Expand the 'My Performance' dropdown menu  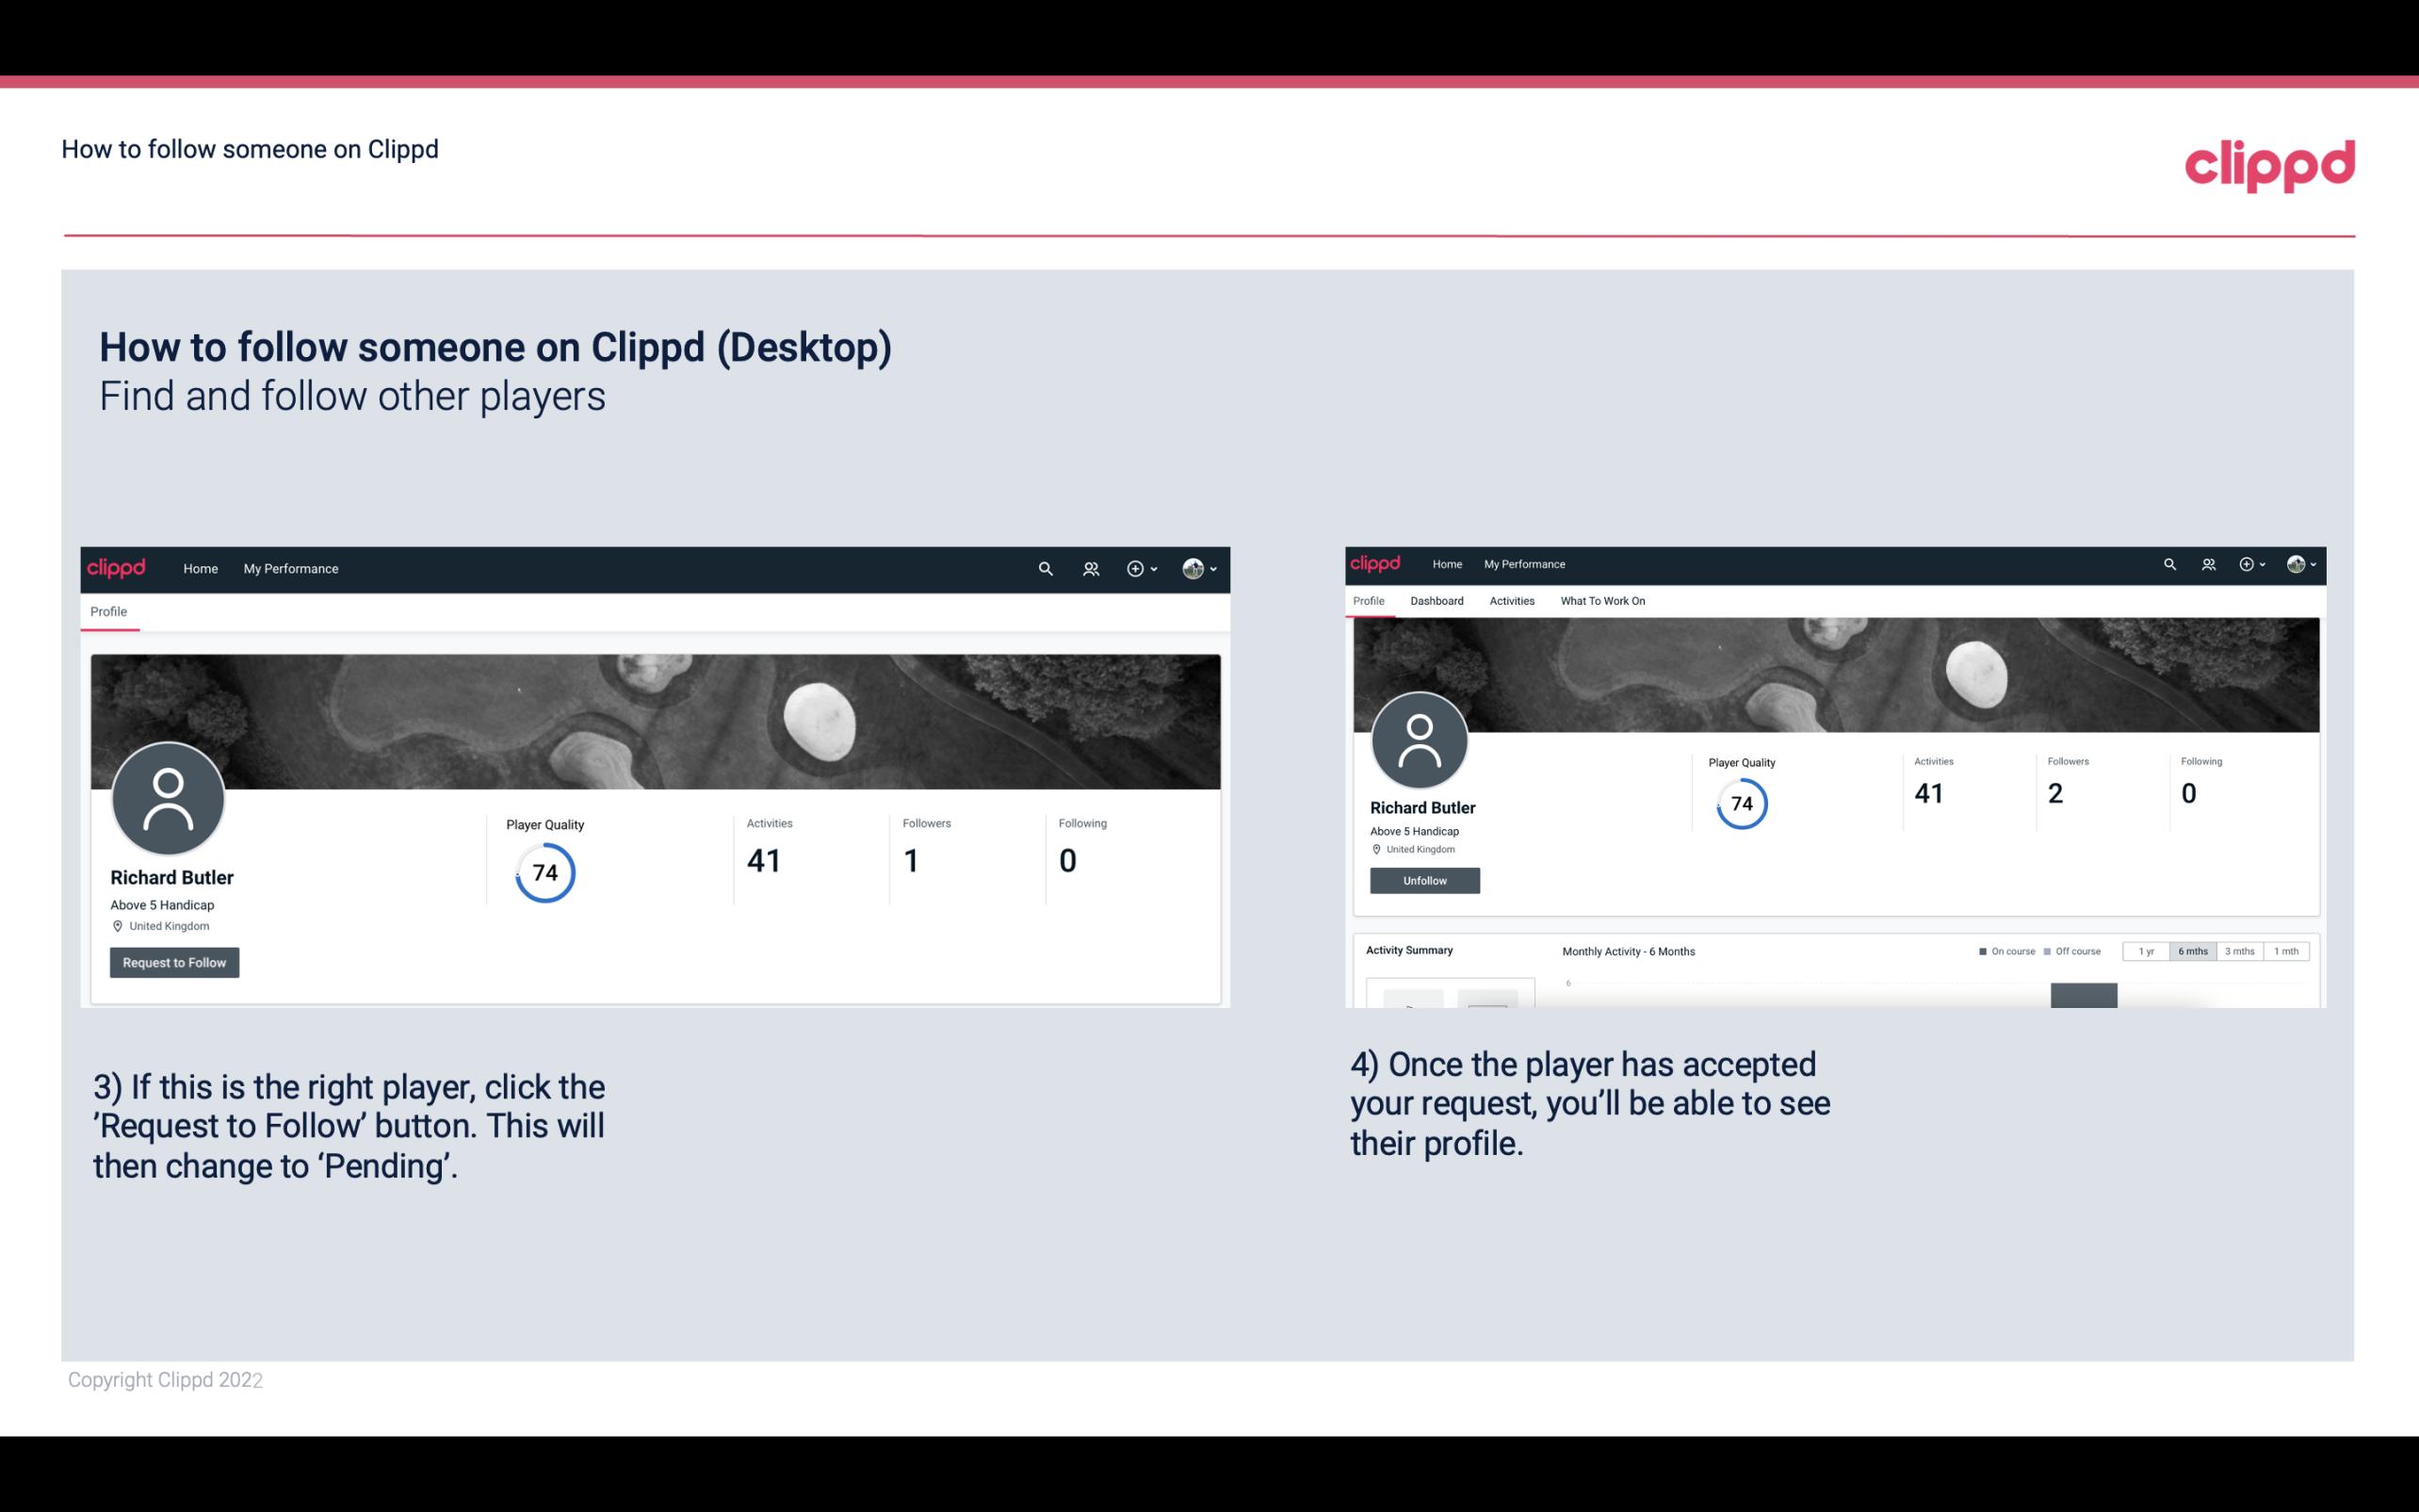pyautogui.click(x=291, y=568)
